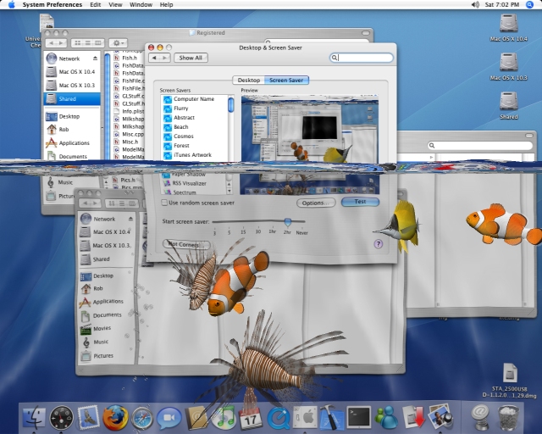Select the Shared drive icon on desktop

(x=508, y=102)
